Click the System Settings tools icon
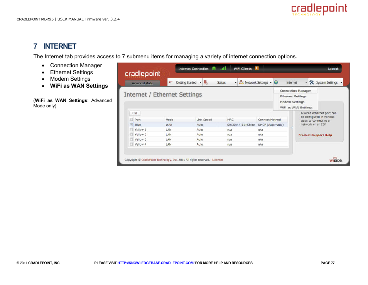This screenshot has width=368, height=285. (x=311, y=83)
